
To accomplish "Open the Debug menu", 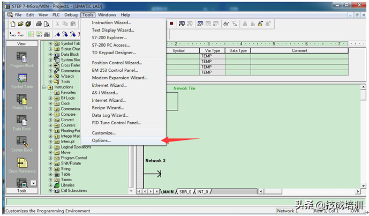I will click(x=71, y=14).
